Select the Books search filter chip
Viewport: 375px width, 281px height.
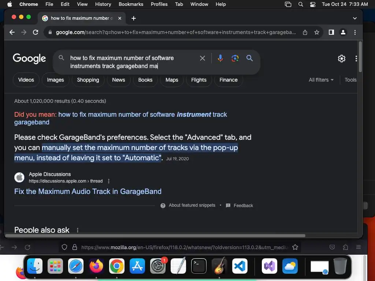coord(145,80)
